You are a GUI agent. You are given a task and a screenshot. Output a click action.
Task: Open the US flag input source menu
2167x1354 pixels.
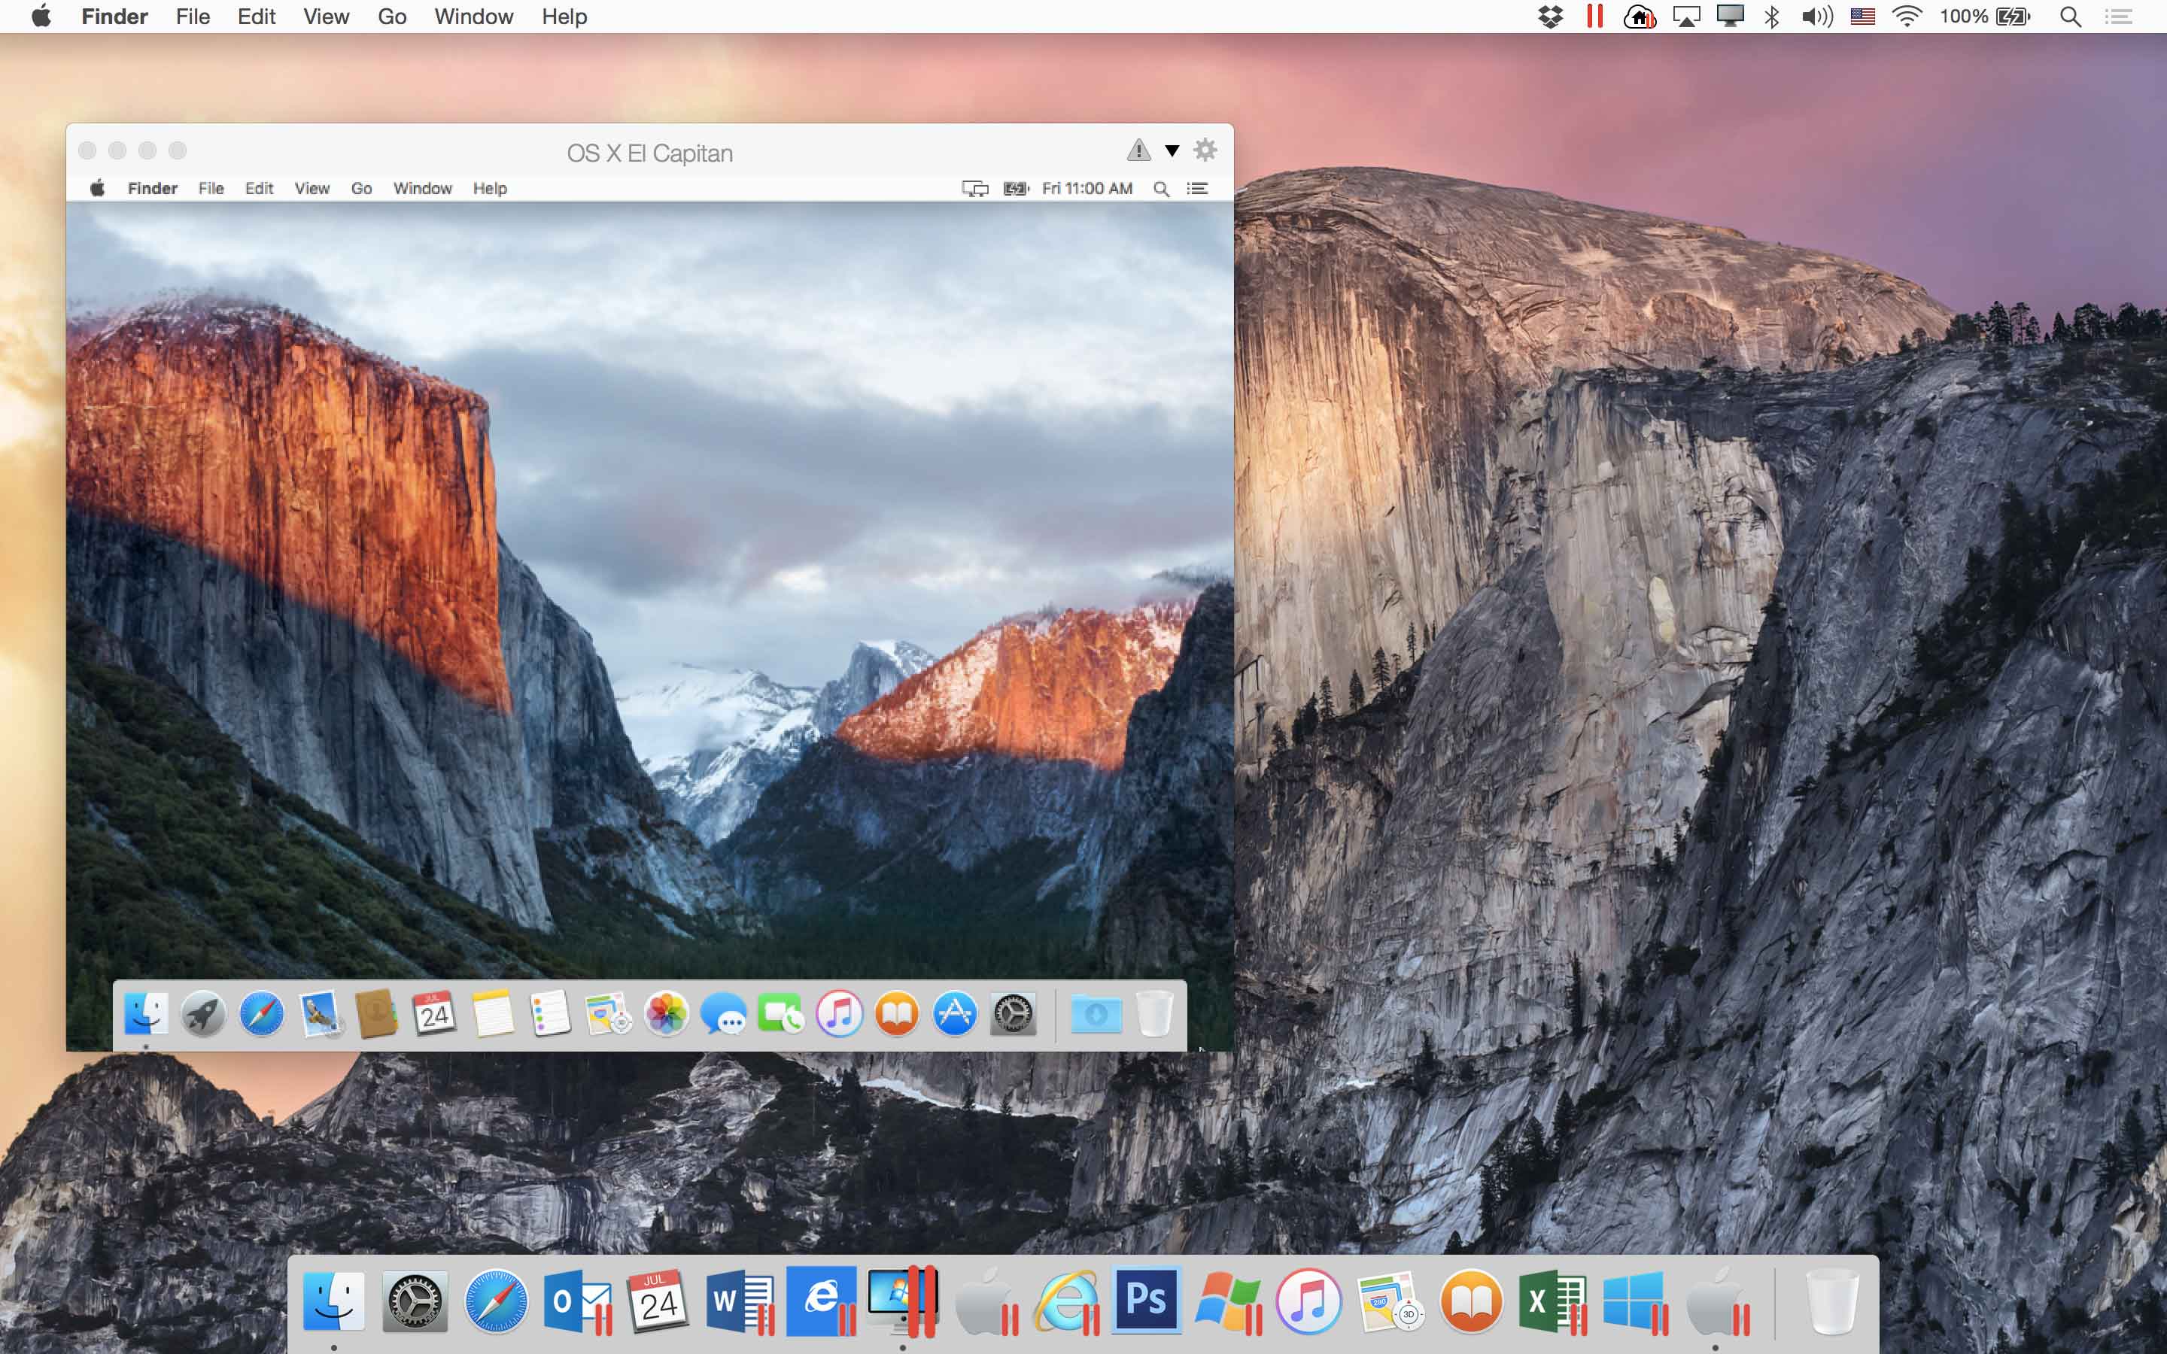pos(1862,16)
